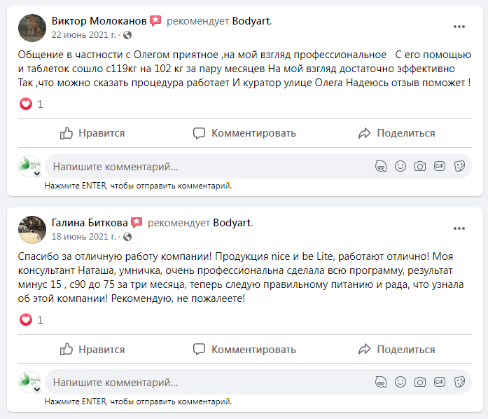
Task: Insert emoji in first post's comment field
Action: [400, 167]
